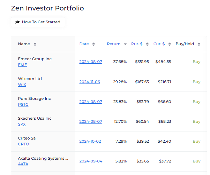Sort by Cur. $ column arrows
The width and height of the screenshot is (210, 175).
pyautogui.click(x=170, y=44)
